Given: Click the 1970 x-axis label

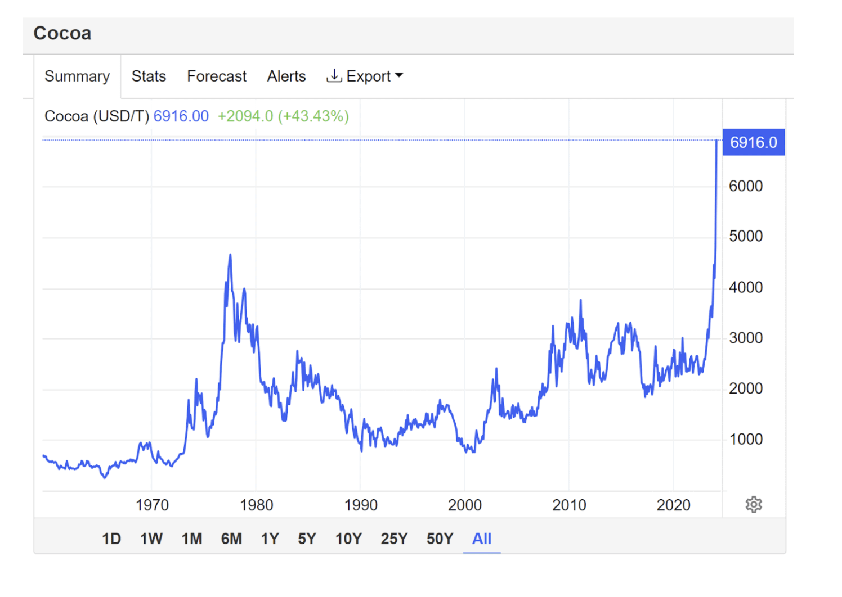Looking at the screenshot, I should (x=152, y=505).
